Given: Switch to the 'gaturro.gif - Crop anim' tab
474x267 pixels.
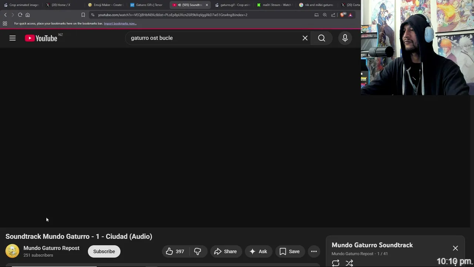Looking at the screenshot, I should pyautogui.click(x=233, y=5).
